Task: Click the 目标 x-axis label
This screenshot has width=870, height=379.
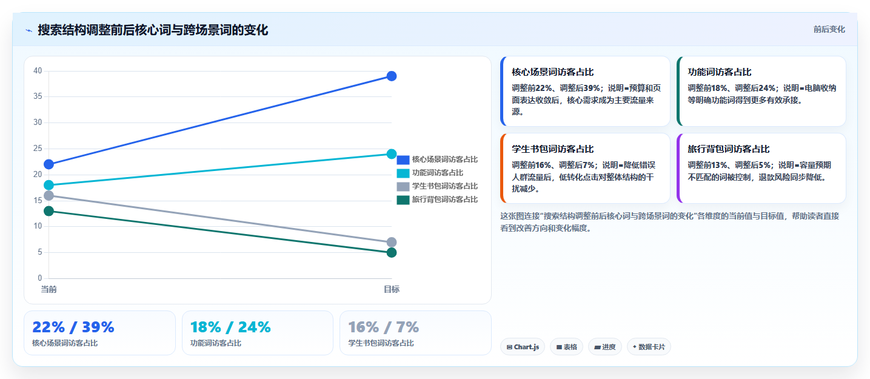Action: [x=392, y=289]
